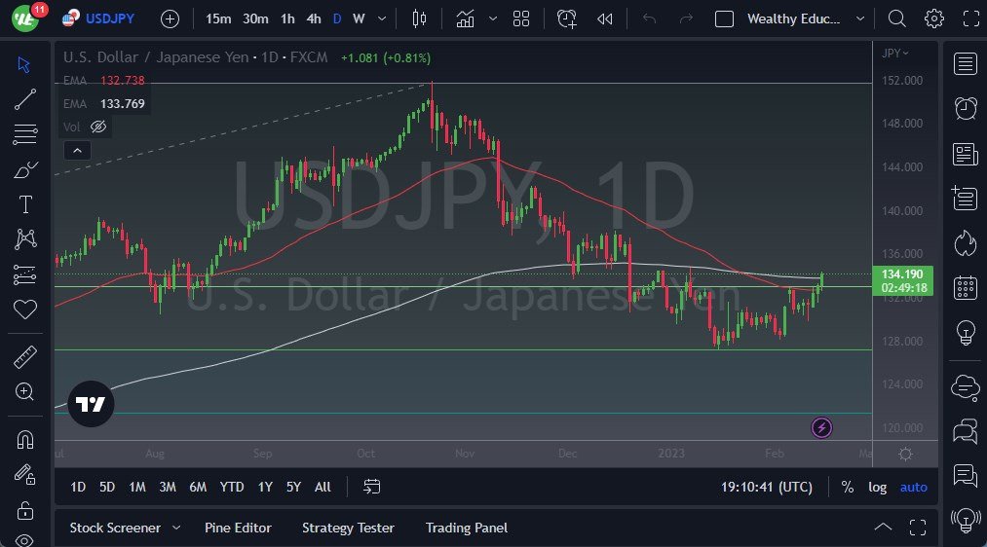Open the alert creation clock icon
The image size is (987, 547).
pos(566,18)
